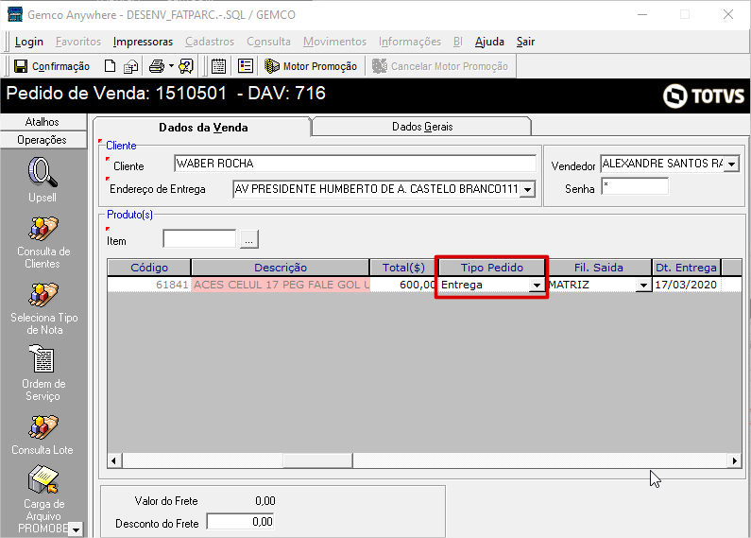Click the help question-mark toolbar icon

[186, 66]
